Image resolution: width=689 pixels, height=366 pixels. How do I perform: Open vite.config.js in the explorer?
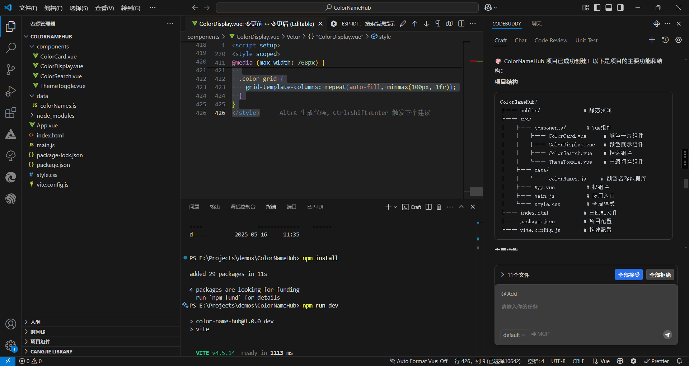(52, 184)
